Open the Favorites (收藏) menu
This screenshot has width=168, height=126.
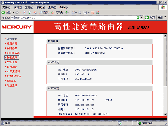[41, 7]
